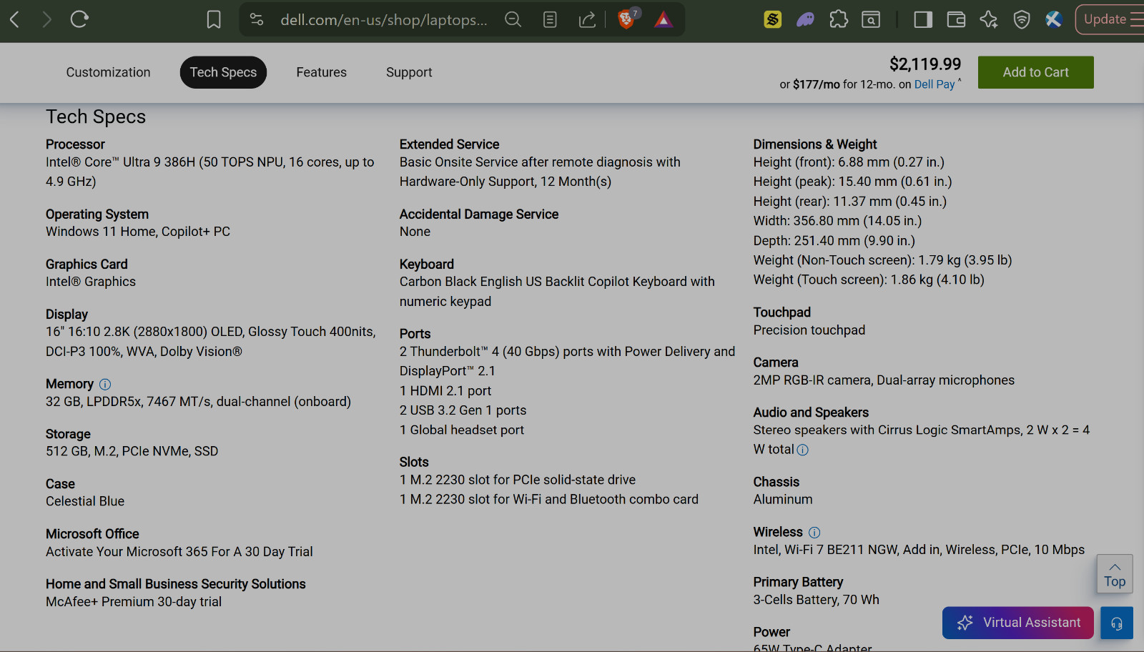This screenshot has height=652, width=1144.
Task: Open Brave Rewards triangle icon
Action: click(664, 19)
